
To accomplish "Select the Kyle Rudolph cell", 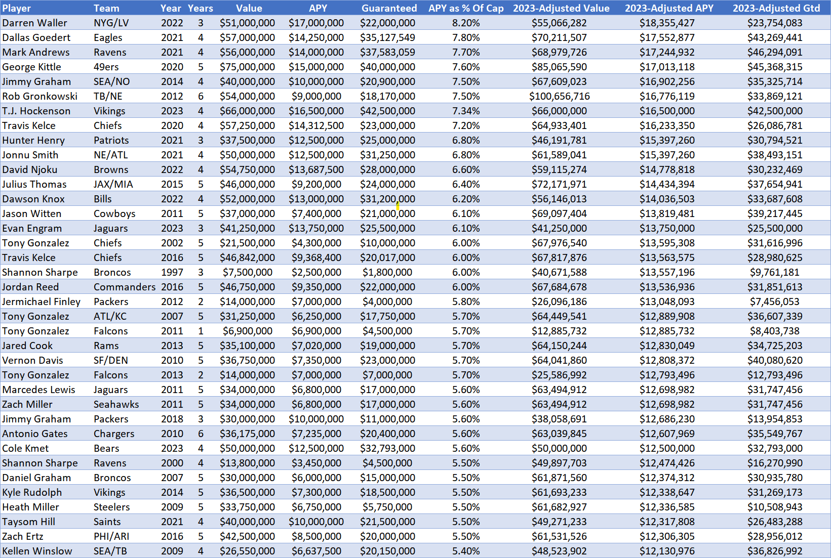I will tap(32, 492).
